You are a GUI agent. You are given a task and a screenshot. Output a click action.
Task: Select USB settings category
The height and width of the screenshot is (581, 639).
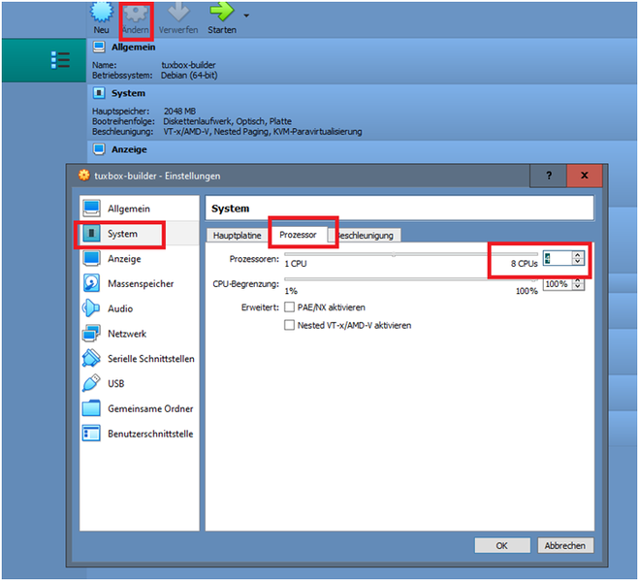[115, 383]
